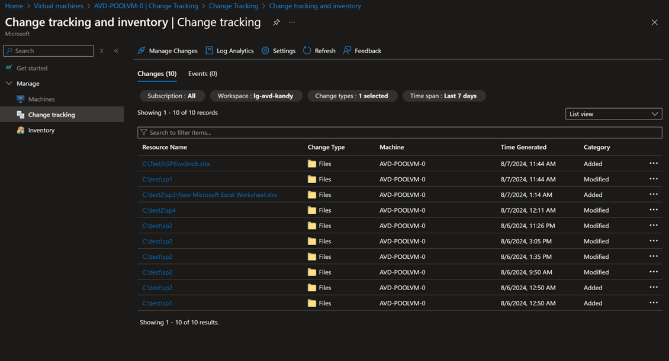Expand the List view dropdown
The width and height of the screenshot is (669, 361).
[613, 113]
